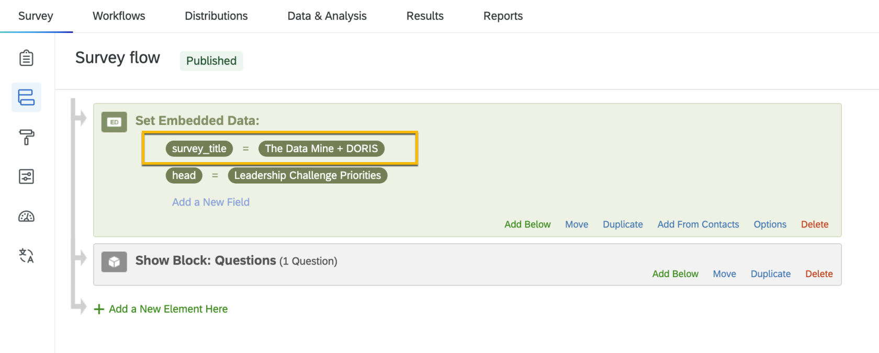Click Add a New Field link
The image size is (879, 353).
[211, 202]
